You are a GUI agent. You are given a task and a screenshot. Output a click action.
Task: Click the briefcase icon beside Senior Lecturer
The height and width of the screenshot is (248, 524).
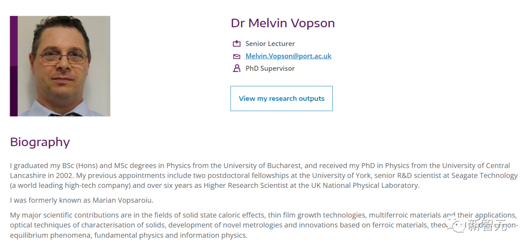click(237, 44)
